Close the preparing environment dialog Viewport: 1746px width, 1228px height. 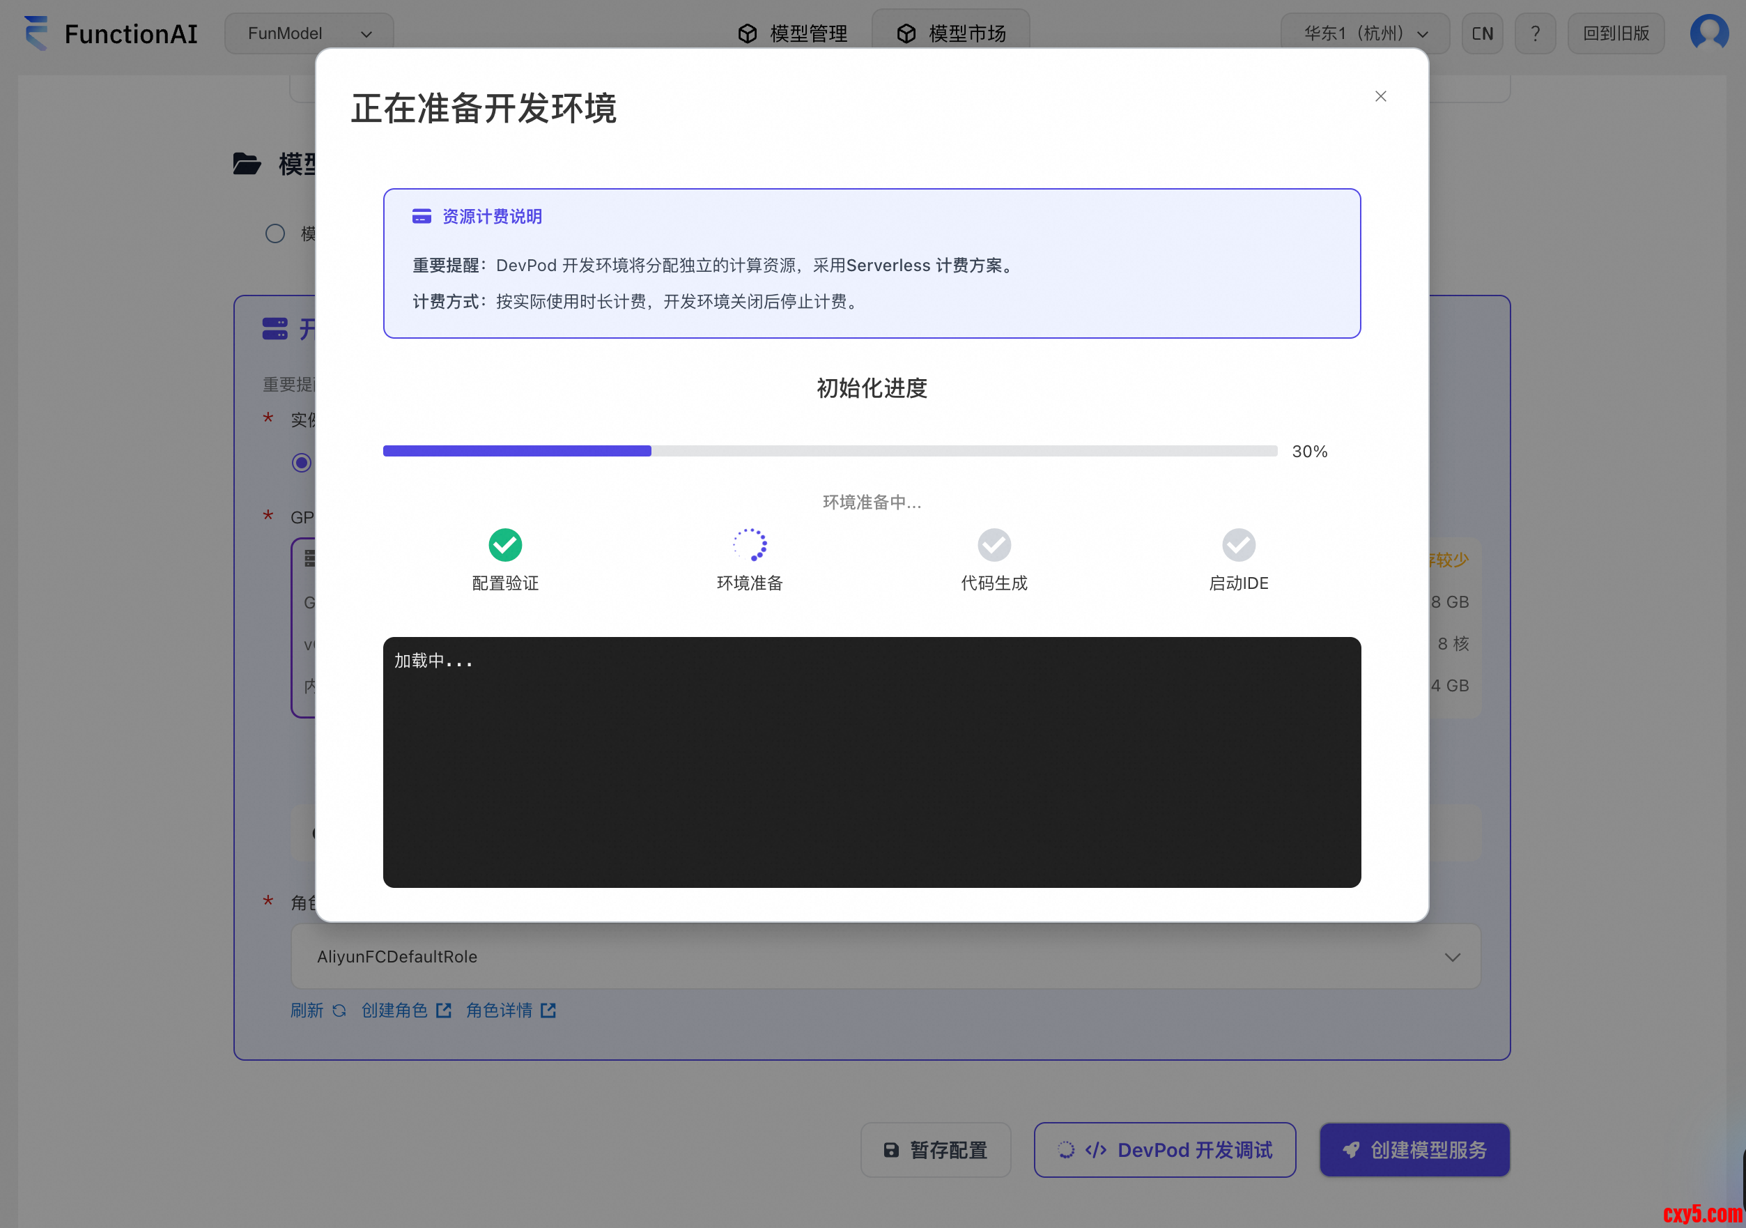pyautogui.click(x=1380, y=97)
